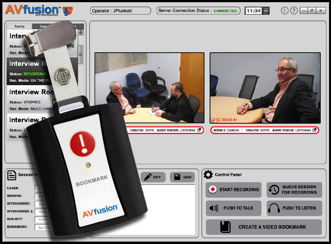Select the Room 2 camera video thumbnail
Viewport: 331px width, 244px height.
[x=265, y=88]
